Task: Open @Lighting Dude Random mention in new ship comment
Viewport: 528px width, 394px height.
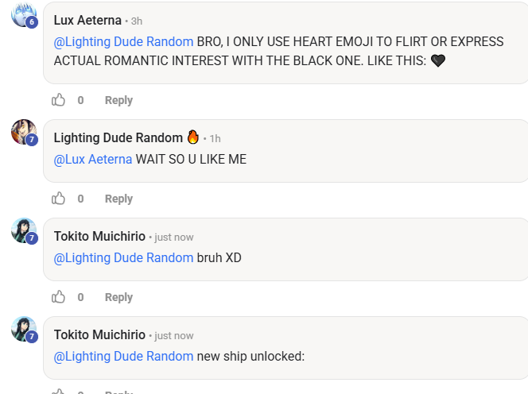Action: click(123, 357)
